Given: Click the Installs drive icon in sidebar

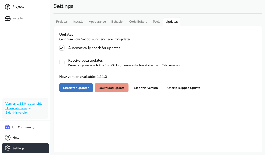Looking at the screenshot, I should 8,18.
